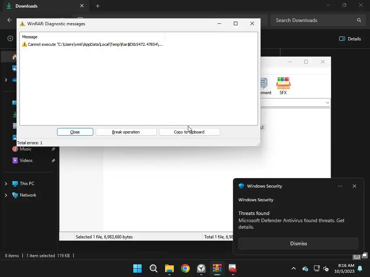Click the Break operation button
Image resolution: width=370 pixels, height=277 pixels.
tap(126, 132)
